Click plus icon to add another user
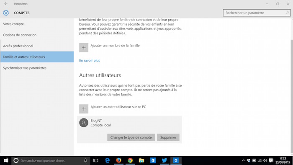293x165 pixels. point(84,109)
